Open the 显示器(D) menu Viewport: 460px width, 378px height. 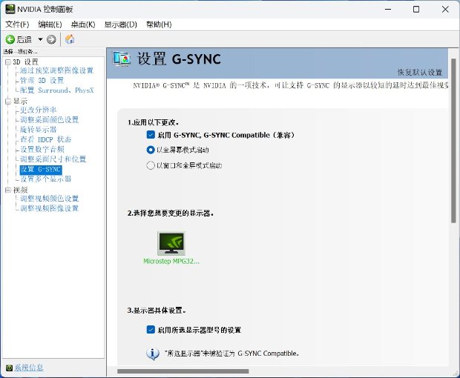[x=121, y=24]
